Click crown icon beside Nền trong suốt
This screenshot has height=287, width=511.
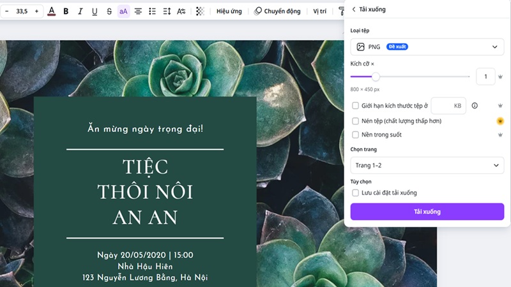pyautogui.click(x=500, y=135)
